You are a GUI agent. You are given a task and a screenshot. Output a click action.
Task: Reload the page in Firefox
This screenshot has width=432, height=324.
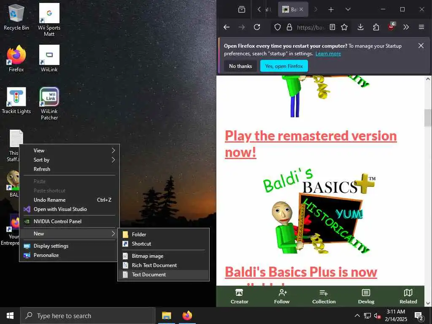(x=257, y=27)
